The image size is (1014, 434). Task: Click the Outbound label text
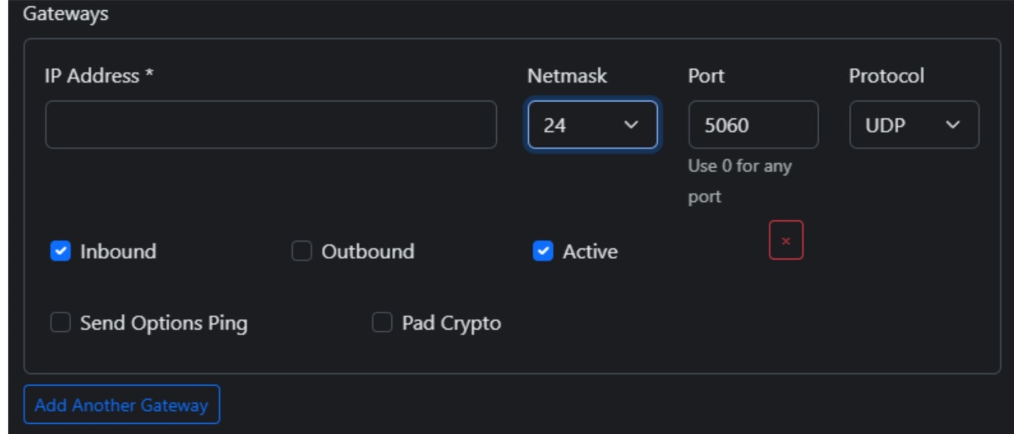tap(368, 251)
